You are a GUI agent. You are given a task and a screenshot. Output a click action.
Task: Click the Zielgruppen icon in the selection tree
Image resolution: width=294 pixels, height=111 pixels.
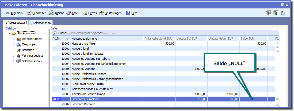tap(19, 45)
